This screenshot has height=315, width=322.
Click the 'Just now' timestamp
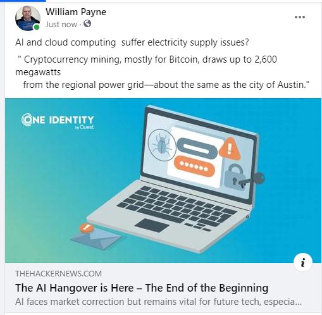tap(61, 25)
